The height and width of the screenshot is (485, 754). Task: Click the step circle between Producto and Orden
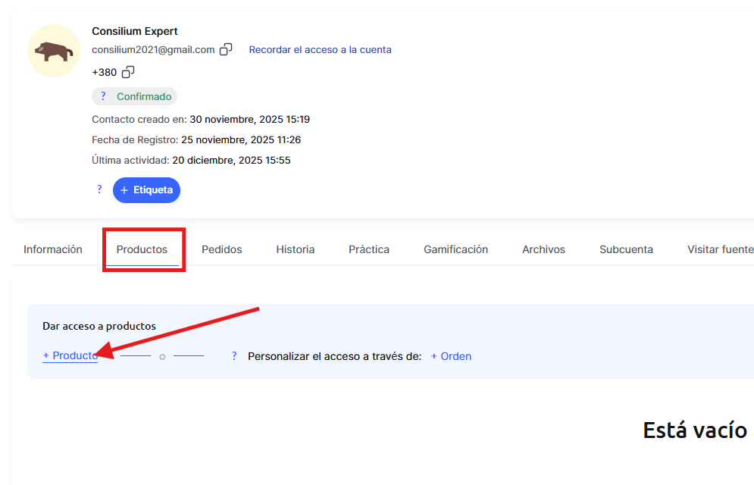(162, 357)
